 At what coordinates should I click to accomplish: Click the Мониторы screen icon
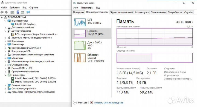[x=9, y=58]
